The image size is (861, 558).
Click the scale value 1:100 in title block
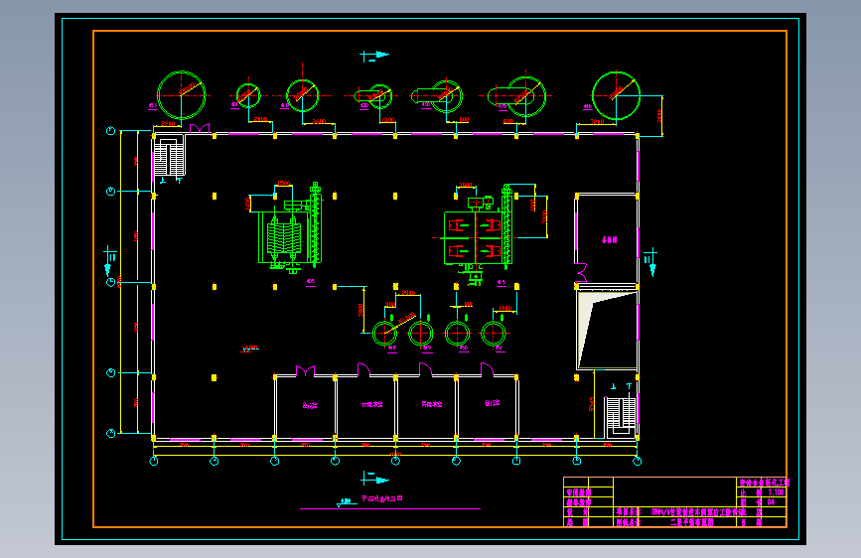coord(776,492)
